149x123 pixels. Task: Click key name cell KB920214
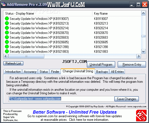tap(101, 28)
